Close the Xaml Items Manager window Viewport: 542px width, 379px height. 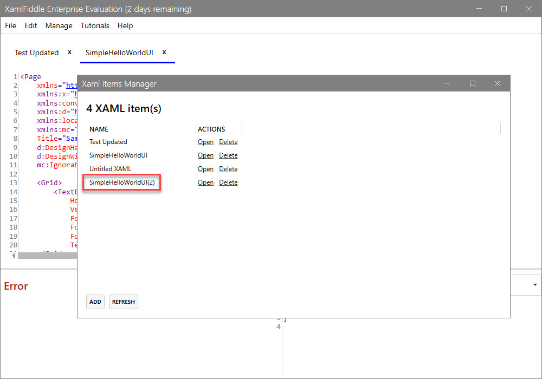[498, 83]
